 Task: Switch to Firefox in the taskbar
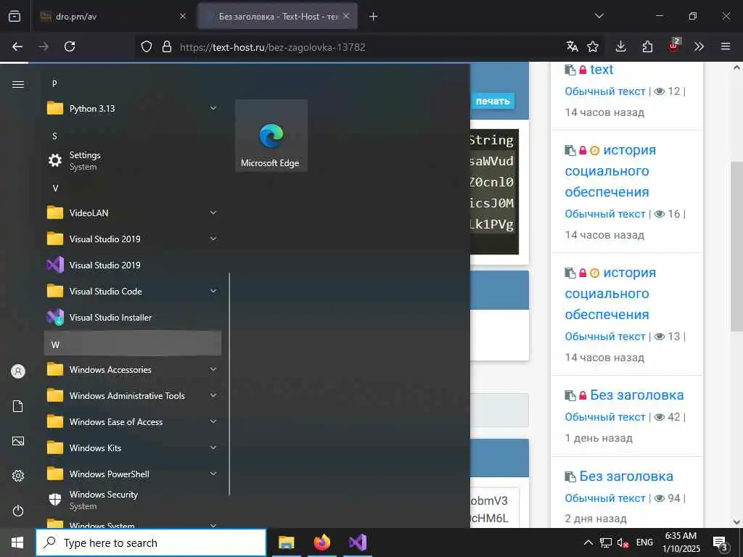coord(321,542)
